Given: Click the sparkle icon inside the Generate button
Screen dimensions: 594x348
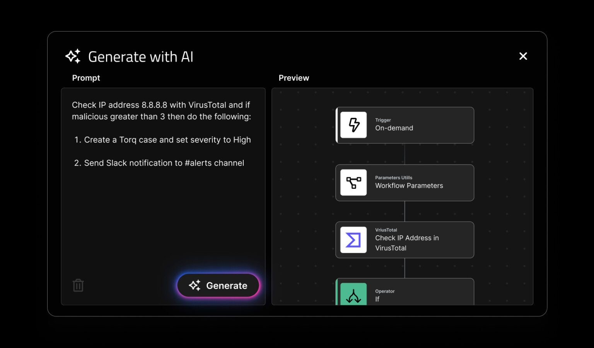Looking at the screenshot, I should point(195,285).
